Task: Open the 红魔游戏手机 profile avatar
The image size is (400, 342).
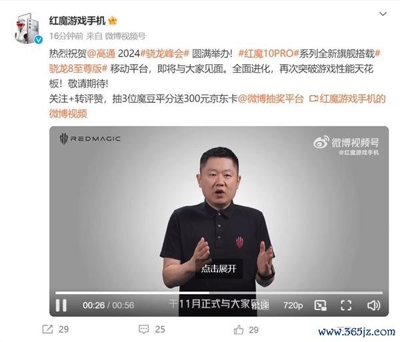Action: (x=27, y=28)
